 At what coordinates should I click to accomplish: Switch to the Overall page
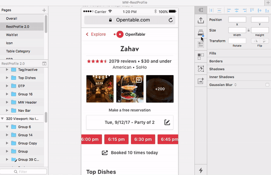(22, 19)
